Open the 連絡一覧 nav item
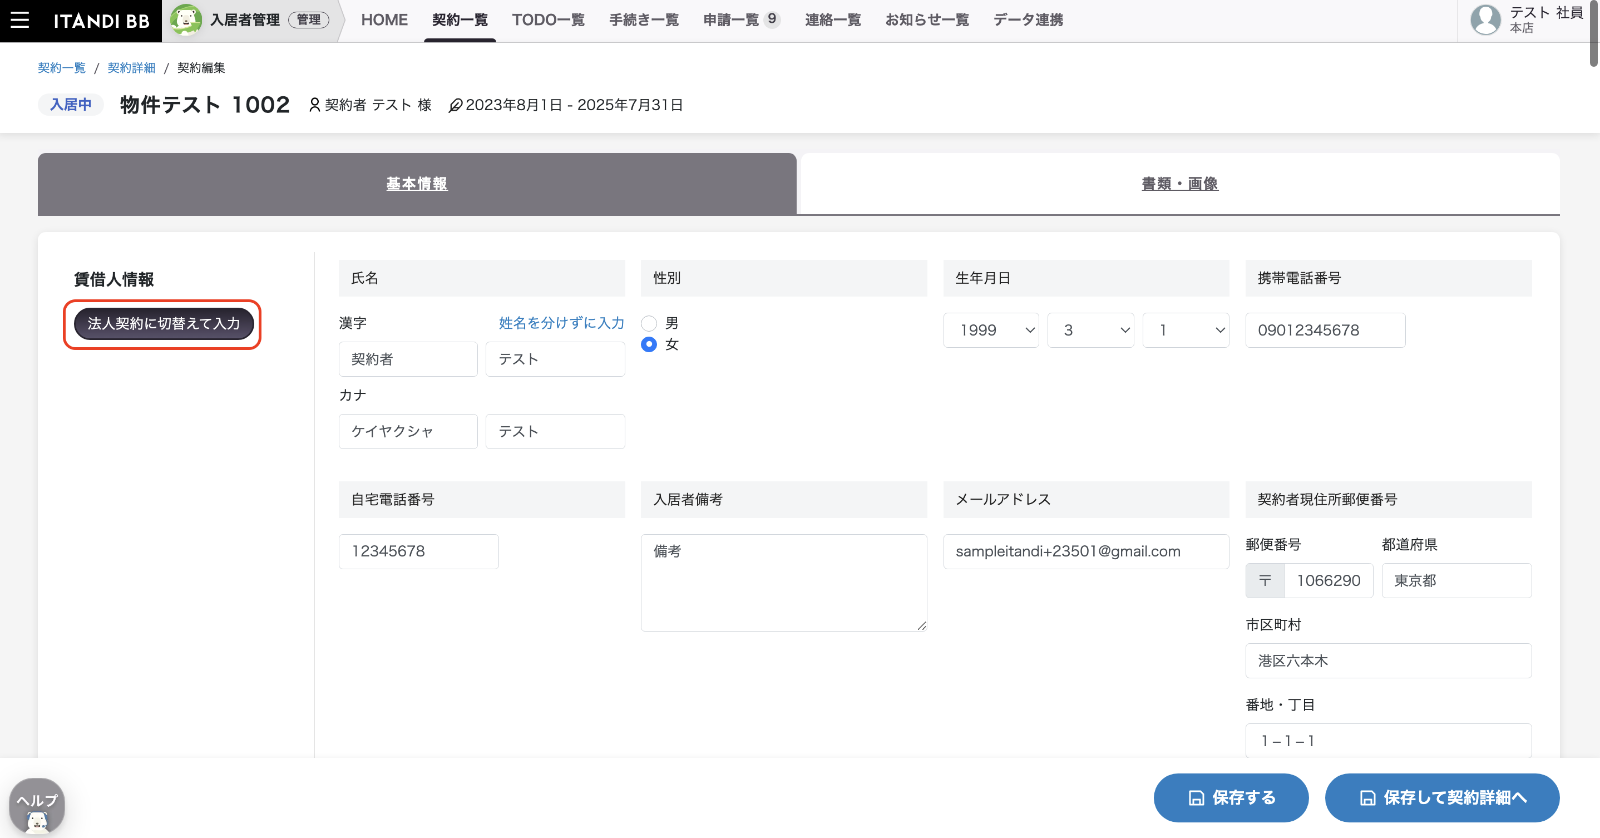1600x838 pixels. point(833,20)
